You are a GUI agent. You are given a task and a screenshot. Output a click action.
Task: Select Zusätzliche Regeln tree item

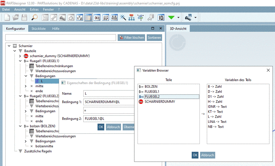tap(38, 151)
